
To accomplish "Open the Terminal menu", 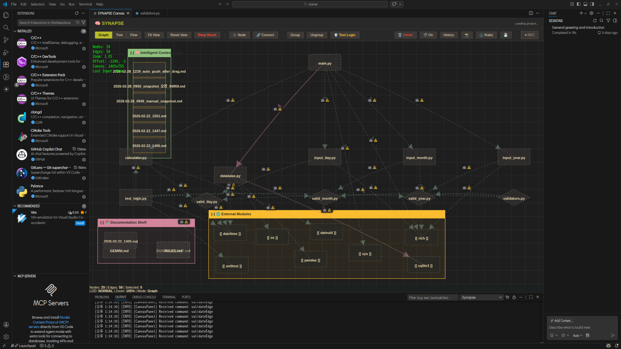I will (x=85, y=4).
